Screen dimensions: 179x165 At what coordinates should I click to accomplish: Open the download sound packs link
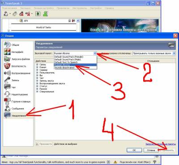161,144
